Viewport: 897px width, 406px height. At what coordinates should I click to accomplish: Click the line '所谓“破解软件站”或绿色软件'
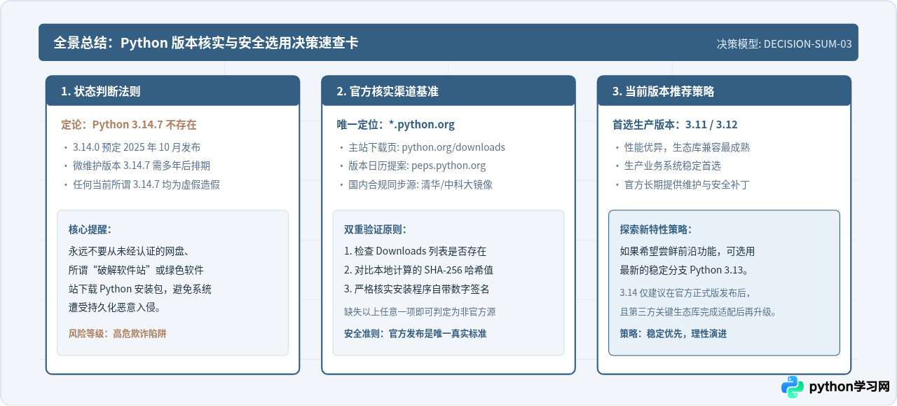coord(136,270)
